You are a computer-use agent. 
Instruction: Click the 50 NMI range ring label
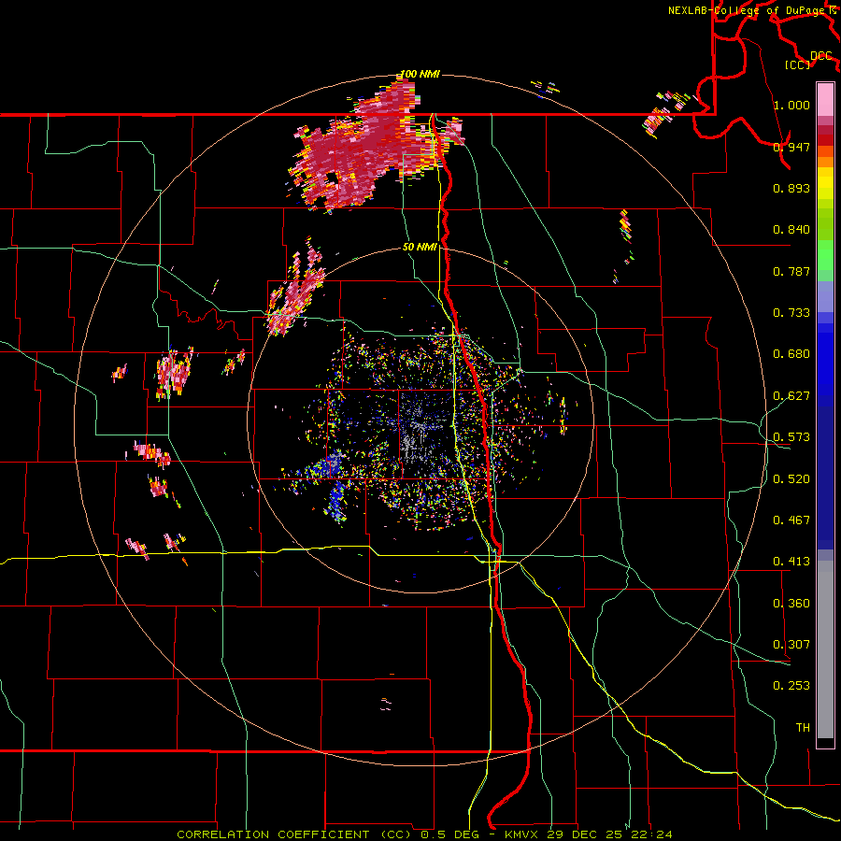420,248
